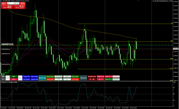The image size is (179, 109).
Task: Click the second 0.01 lot field beside Close All
Action: coord(20,78)
